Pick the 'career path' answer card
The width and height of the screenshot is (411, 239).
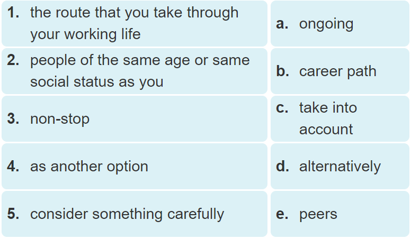point(338,71)
